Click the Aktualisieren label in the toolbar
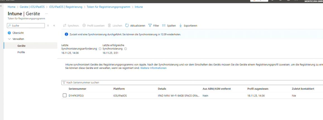 coord(138,26)
